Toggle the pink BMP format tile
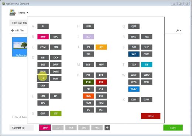Image resolution: width=192 pixels, height=136 pixels. coord(43,37)
